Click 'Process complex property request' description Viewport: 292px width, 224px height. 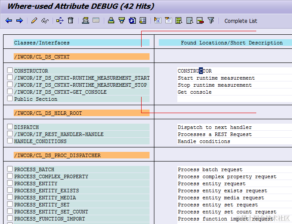click(x=227, y=176)
